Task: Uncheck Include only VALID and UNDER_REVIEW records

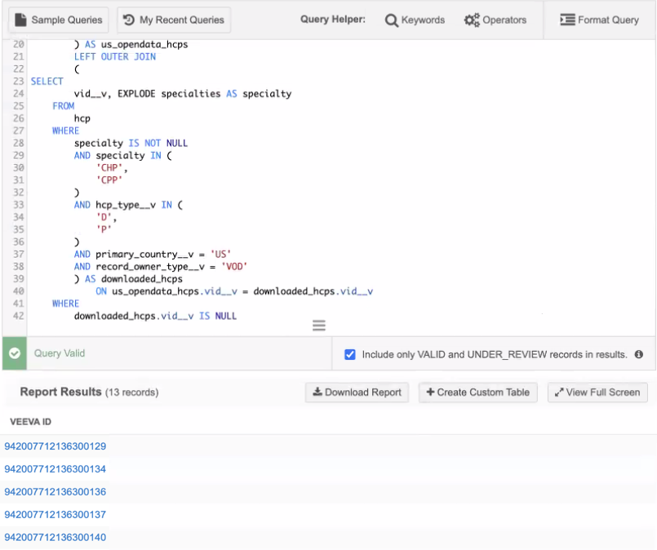Action: (x=350, y=355)
